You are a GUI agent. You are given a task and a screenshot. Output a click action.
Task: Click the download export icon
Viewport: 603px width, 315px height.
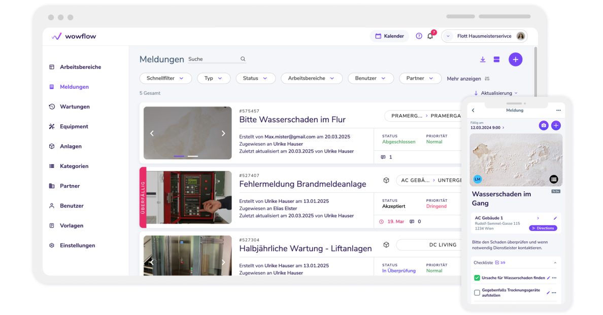click(482, 59)
